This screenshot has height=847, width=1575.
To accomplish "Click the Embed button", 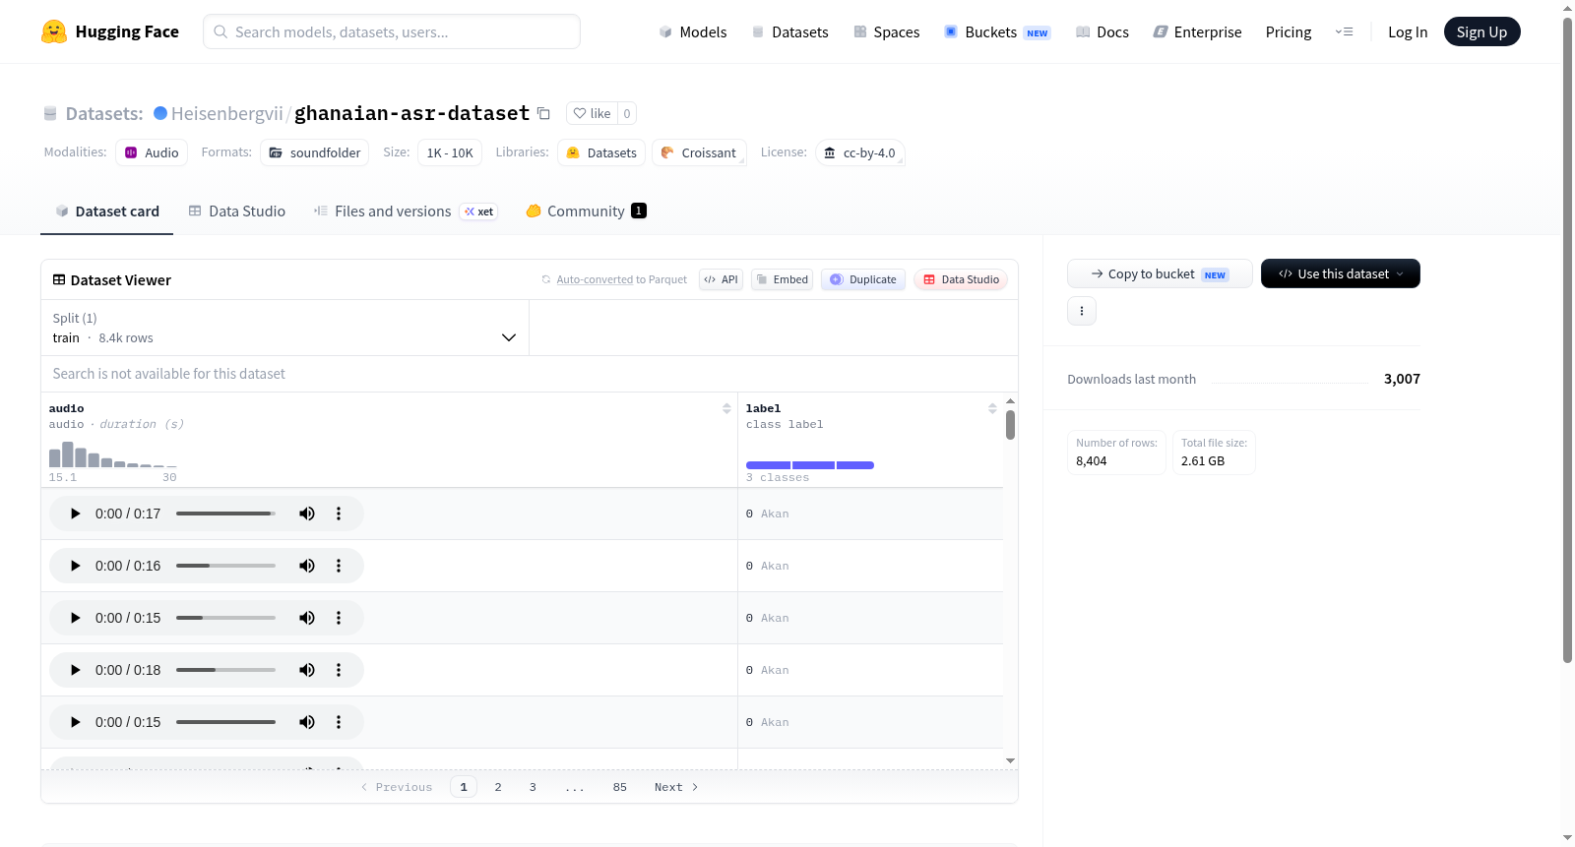I will [x=783, y=279].
